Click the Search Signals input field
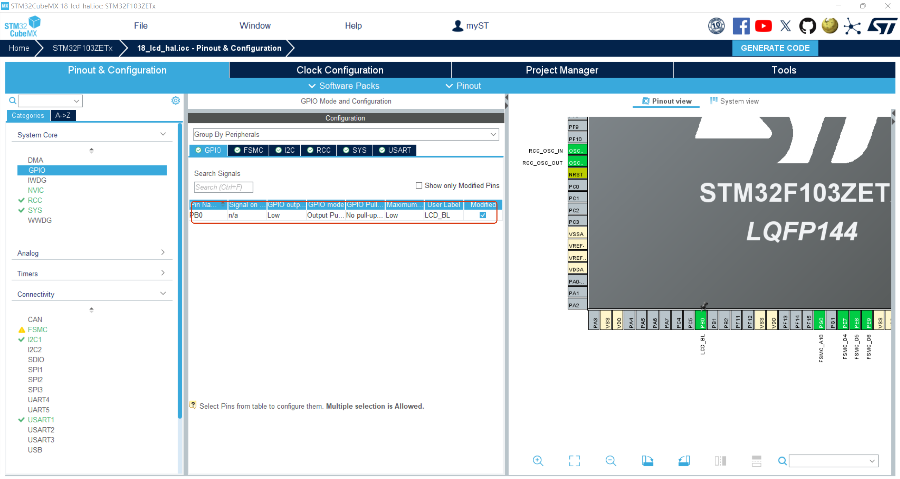This screenshot has height=479, width=900. (x=223, y=187)
